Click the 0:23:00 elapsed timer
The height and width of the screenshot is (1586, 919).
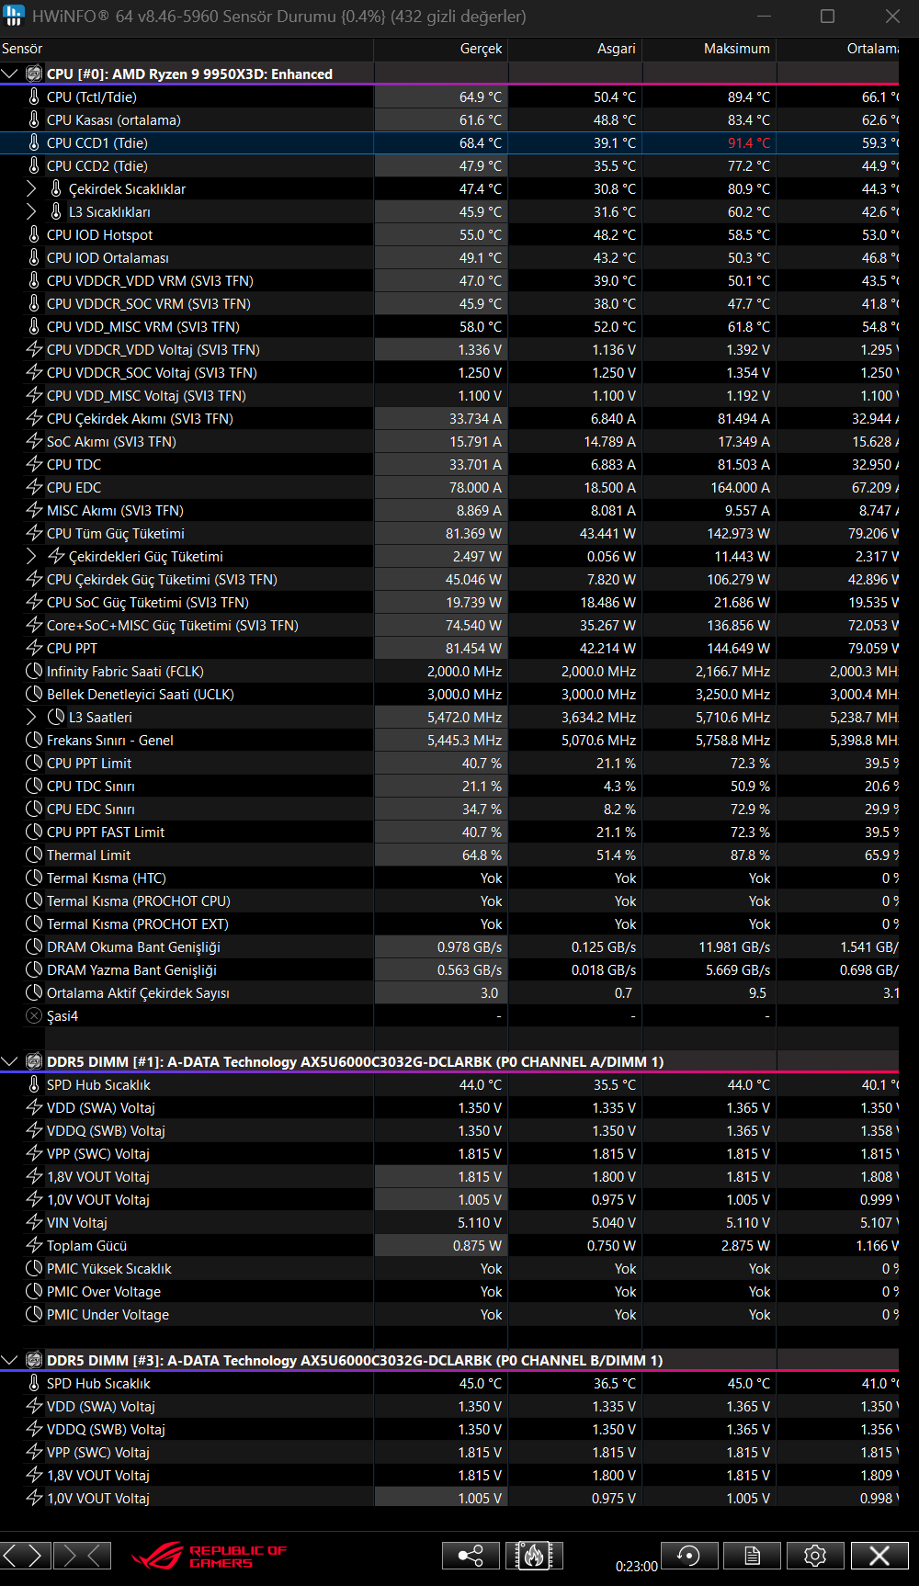pos(637,1566)
